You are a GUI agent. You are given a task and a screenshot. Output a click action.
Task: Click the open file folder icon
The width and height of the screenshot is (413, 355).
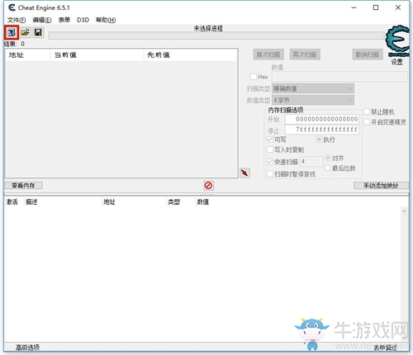(25, 32)
